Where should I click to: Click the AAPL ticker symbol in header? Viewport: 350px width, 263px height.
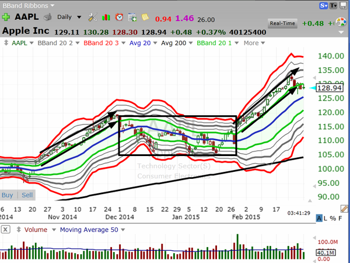pos(27,17)
